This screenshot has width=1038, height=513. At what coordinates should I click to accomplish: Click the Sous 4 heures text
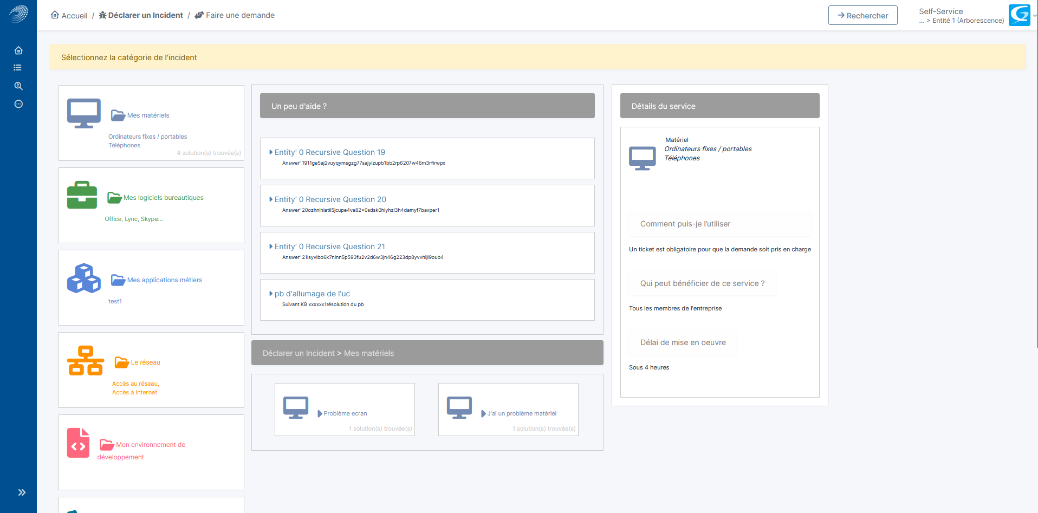(x=649, y=367)
